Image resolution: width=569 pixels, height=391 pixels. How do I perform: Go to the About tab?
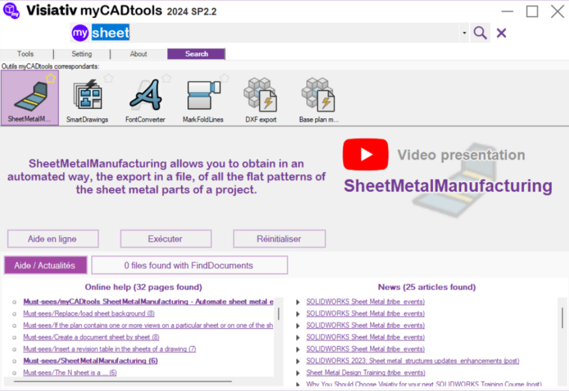[138, 54]
